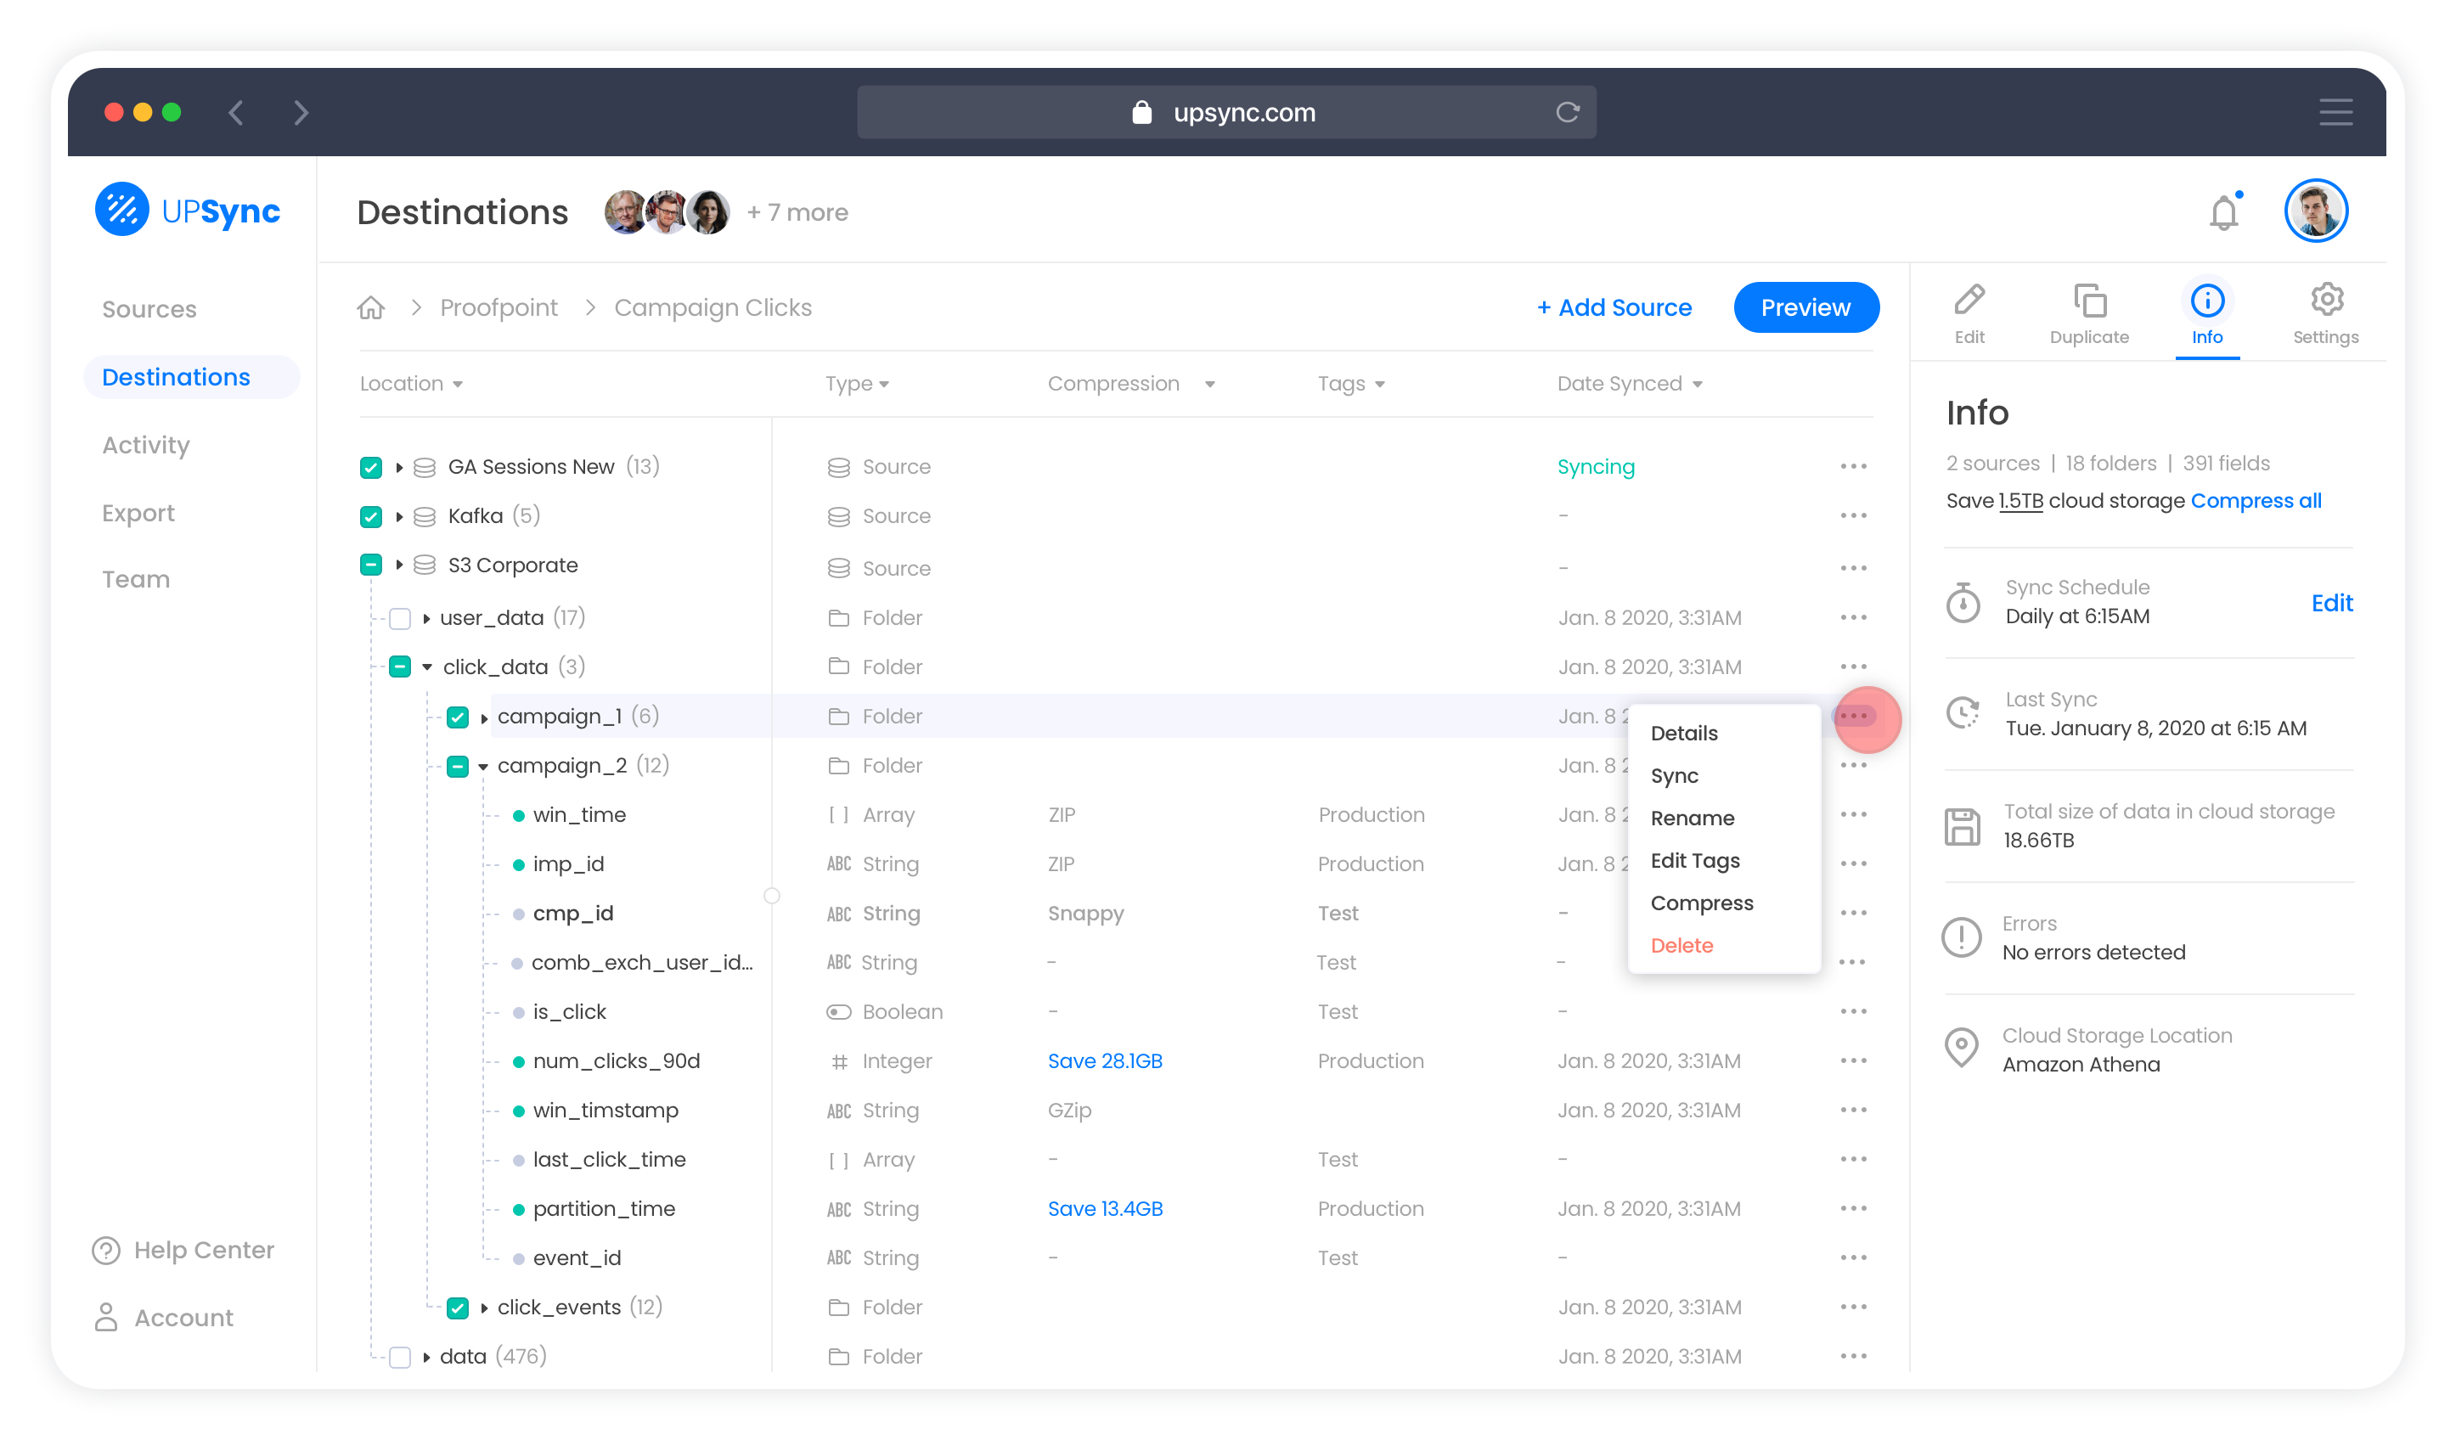Image resolution: width=2456 pixels, height=1440 pixels.
Task: Choose Delete in the context menu
Action: click(x=1681, y=946)
